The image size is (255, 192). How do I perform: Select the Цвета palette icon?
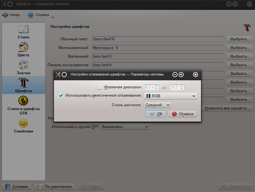tap(23, 47)
